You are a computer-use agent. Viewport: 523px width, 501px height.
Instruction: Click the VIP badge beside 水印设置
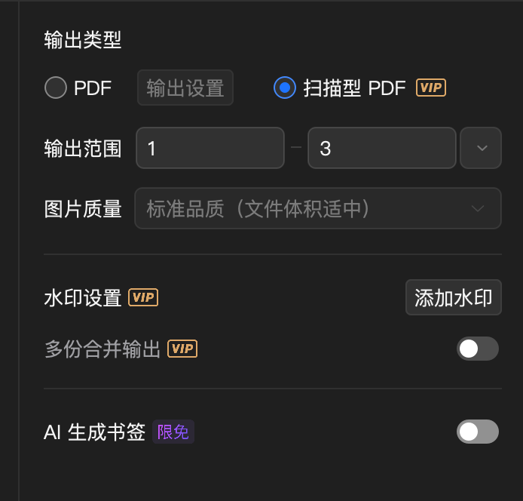click(143, 297)
